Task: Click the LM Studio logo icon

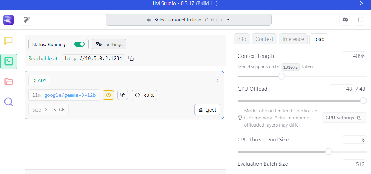Action: (x=9, y=20)
